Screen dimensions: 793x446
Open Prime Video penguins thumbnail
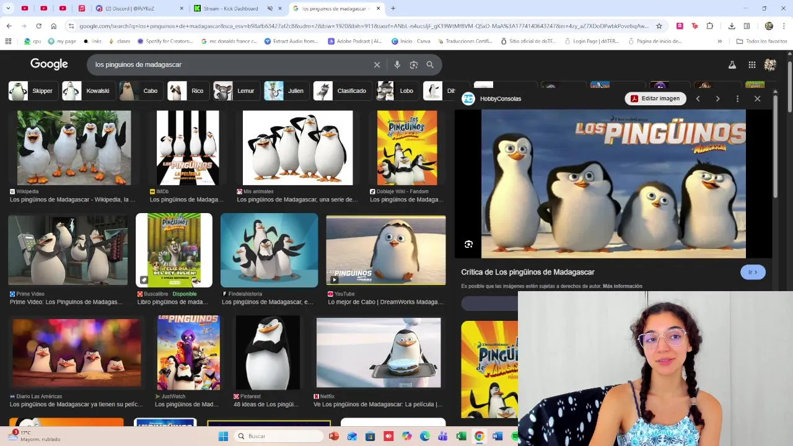(68, 250)
